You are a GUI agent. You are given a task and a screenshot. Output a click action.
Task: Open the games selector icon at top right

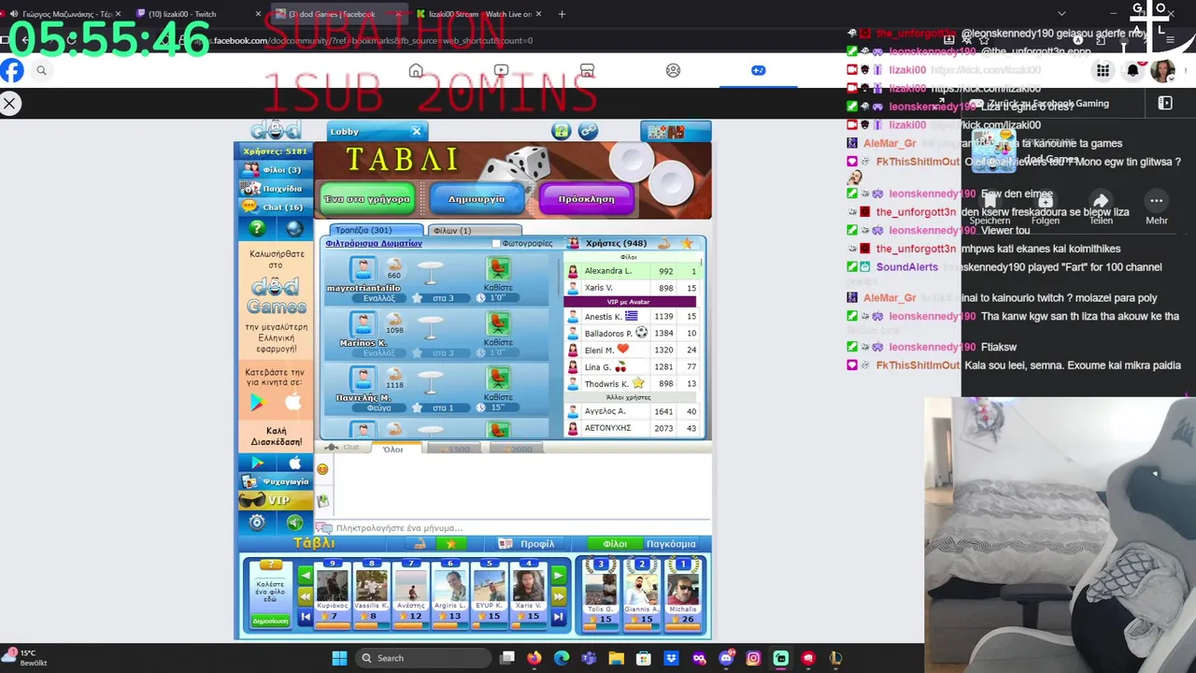tap(676, 132)
